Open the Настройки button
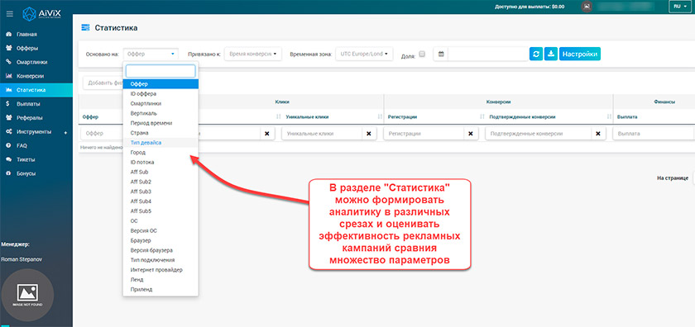The width and height of the screenshot is (695, 327). (x=580, y=54)
